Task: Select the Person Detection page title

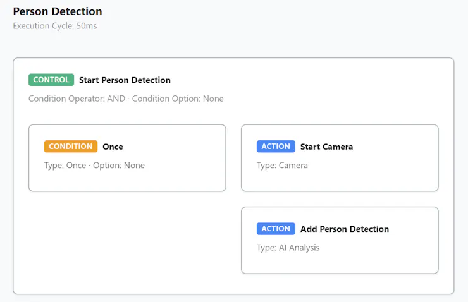Action: tap(58, 11)
